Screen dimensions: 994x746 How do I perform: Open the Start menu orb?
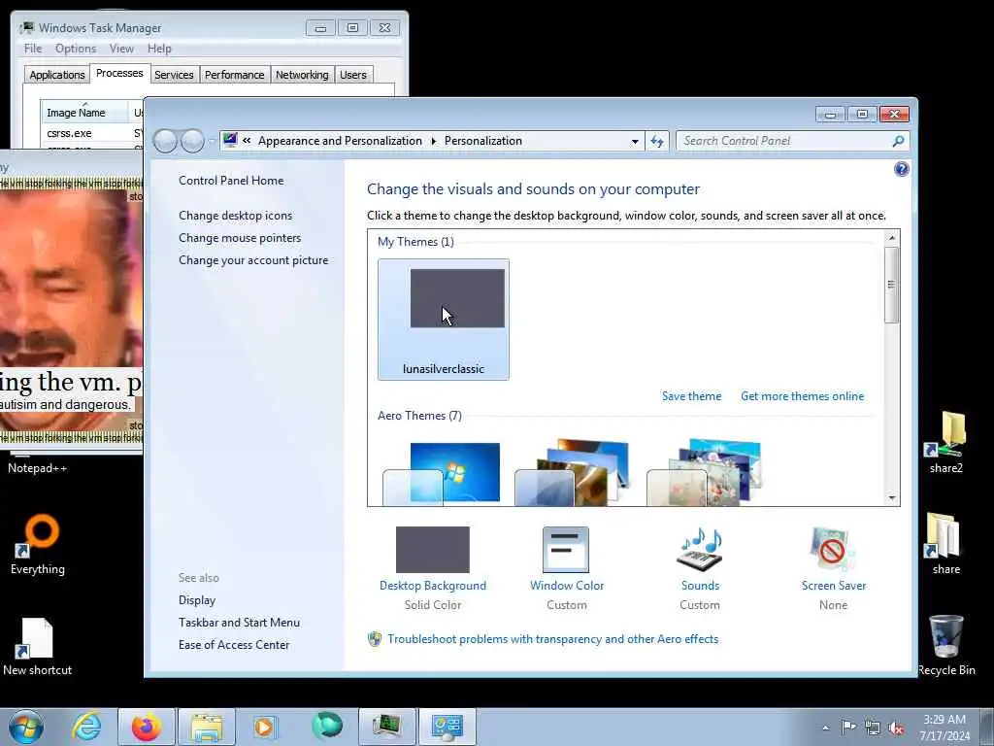click(26, 727)
